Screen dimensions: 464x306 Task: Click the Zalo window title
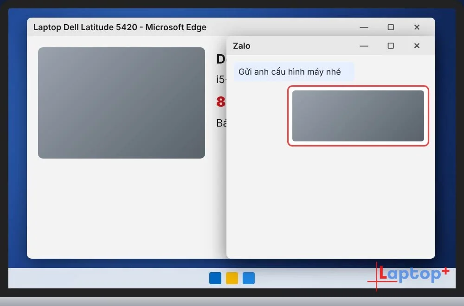241,46
